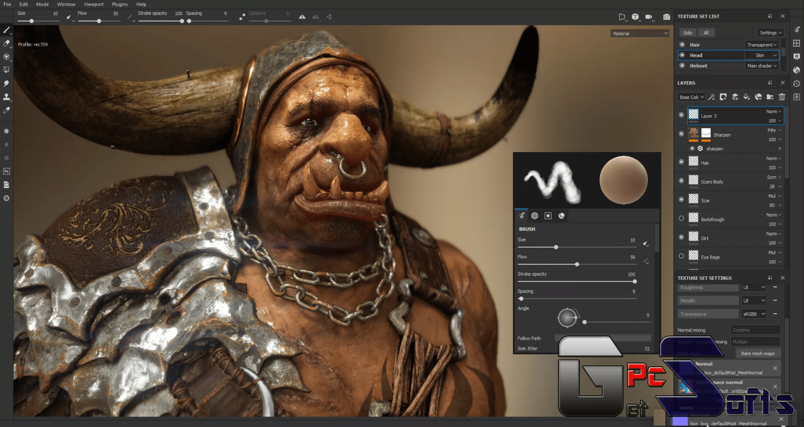The height and width of the screenshot is (427, 804).
Task: Open Display settings from right sidebar
Action: click(x=797, y=57)
